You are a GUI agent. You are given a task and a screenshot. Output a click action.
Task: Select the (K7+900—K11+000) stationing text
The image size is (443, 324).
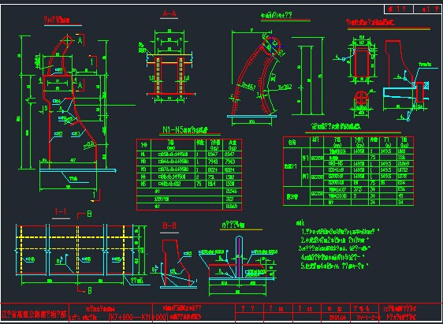coord(139,316)
